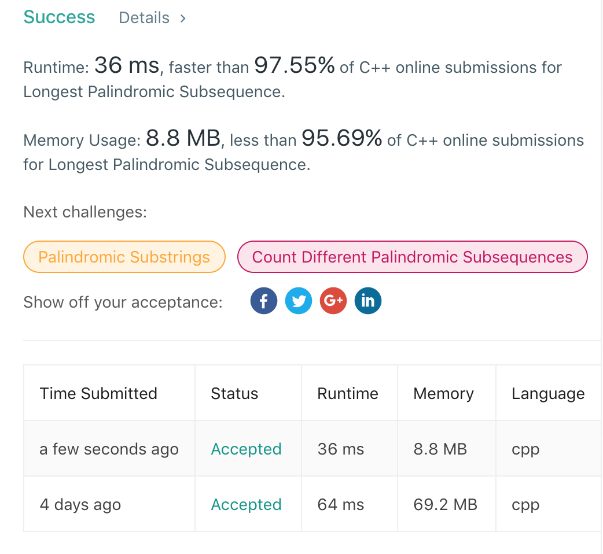Viewport: 603px width, 554px height.
Task: Share acceptance on LinkedIn
Action: (x=367, y=301)
